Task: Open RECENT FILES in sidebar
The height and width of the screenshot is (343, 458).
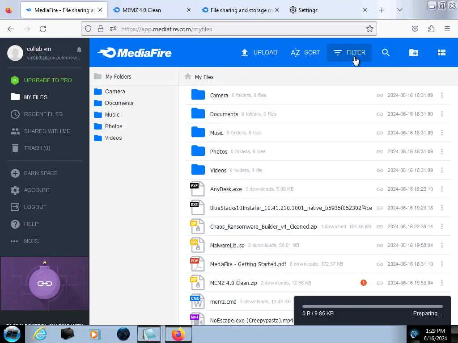Action: (x=37, y=114)
